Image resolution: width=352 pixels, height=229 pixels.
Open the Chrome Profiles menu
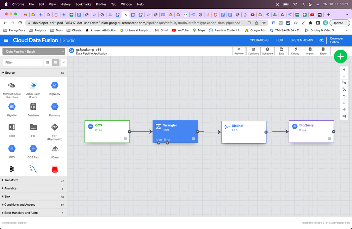coord(101,4)
